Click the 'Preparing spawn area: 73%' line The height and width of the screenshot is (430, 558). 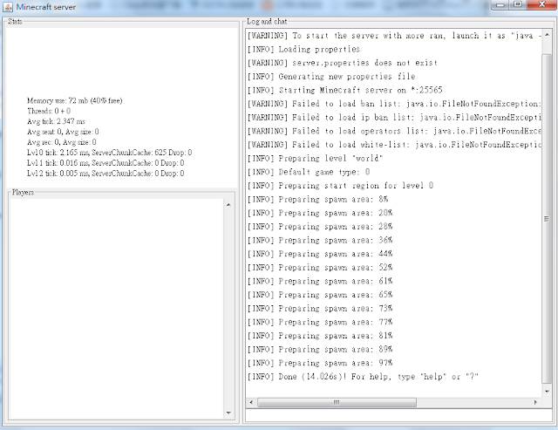pos(320,308)
